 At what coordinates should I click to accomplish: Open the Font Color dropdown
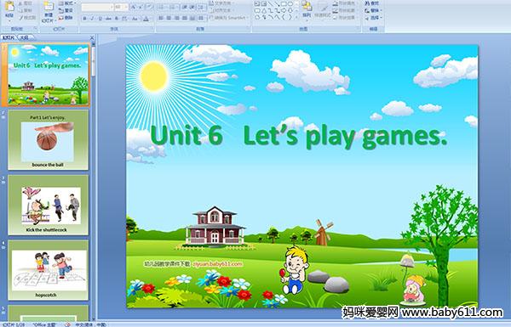146,19
